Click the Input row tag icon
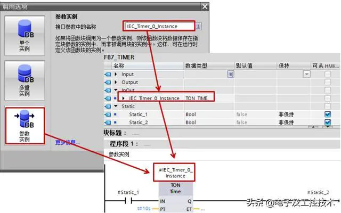 click(108, 75)
